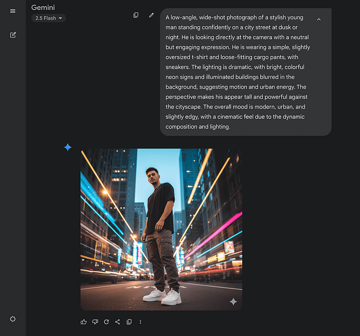The width and height of the screenshot is (360, 336).
Task: Edit the prompt with the pencil icon
Action: (151, 15)
